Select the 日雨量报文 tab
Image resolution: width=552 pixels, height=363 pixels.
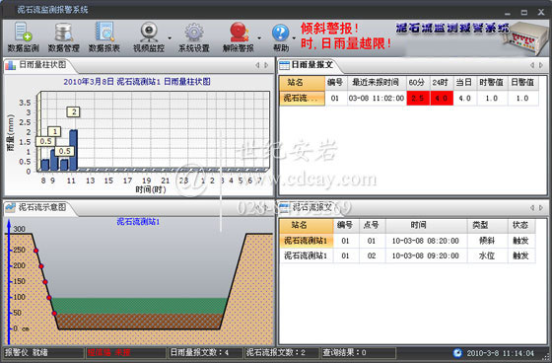click(x=307, y=65)
